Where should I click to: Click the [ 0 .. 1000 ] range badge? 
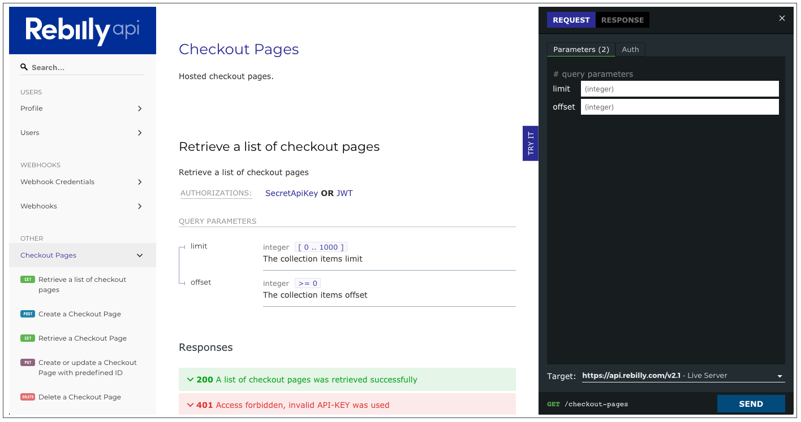(321, 247)
